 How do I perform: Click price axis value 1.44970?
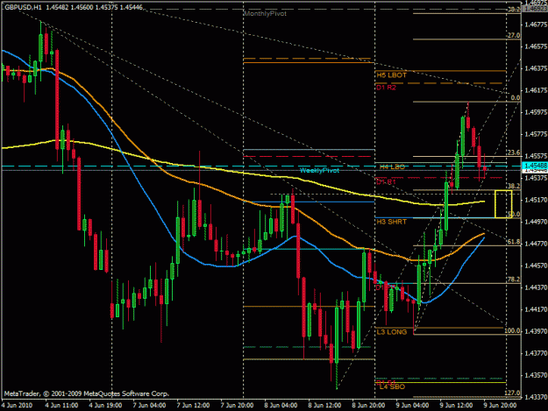536,222
